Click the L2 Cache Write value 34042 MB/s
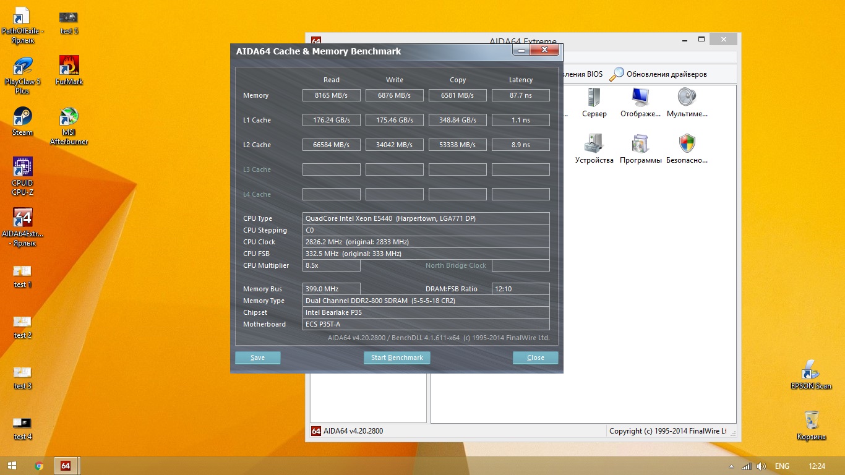This screenshot has width=845, height=475. tap(395, 145)
